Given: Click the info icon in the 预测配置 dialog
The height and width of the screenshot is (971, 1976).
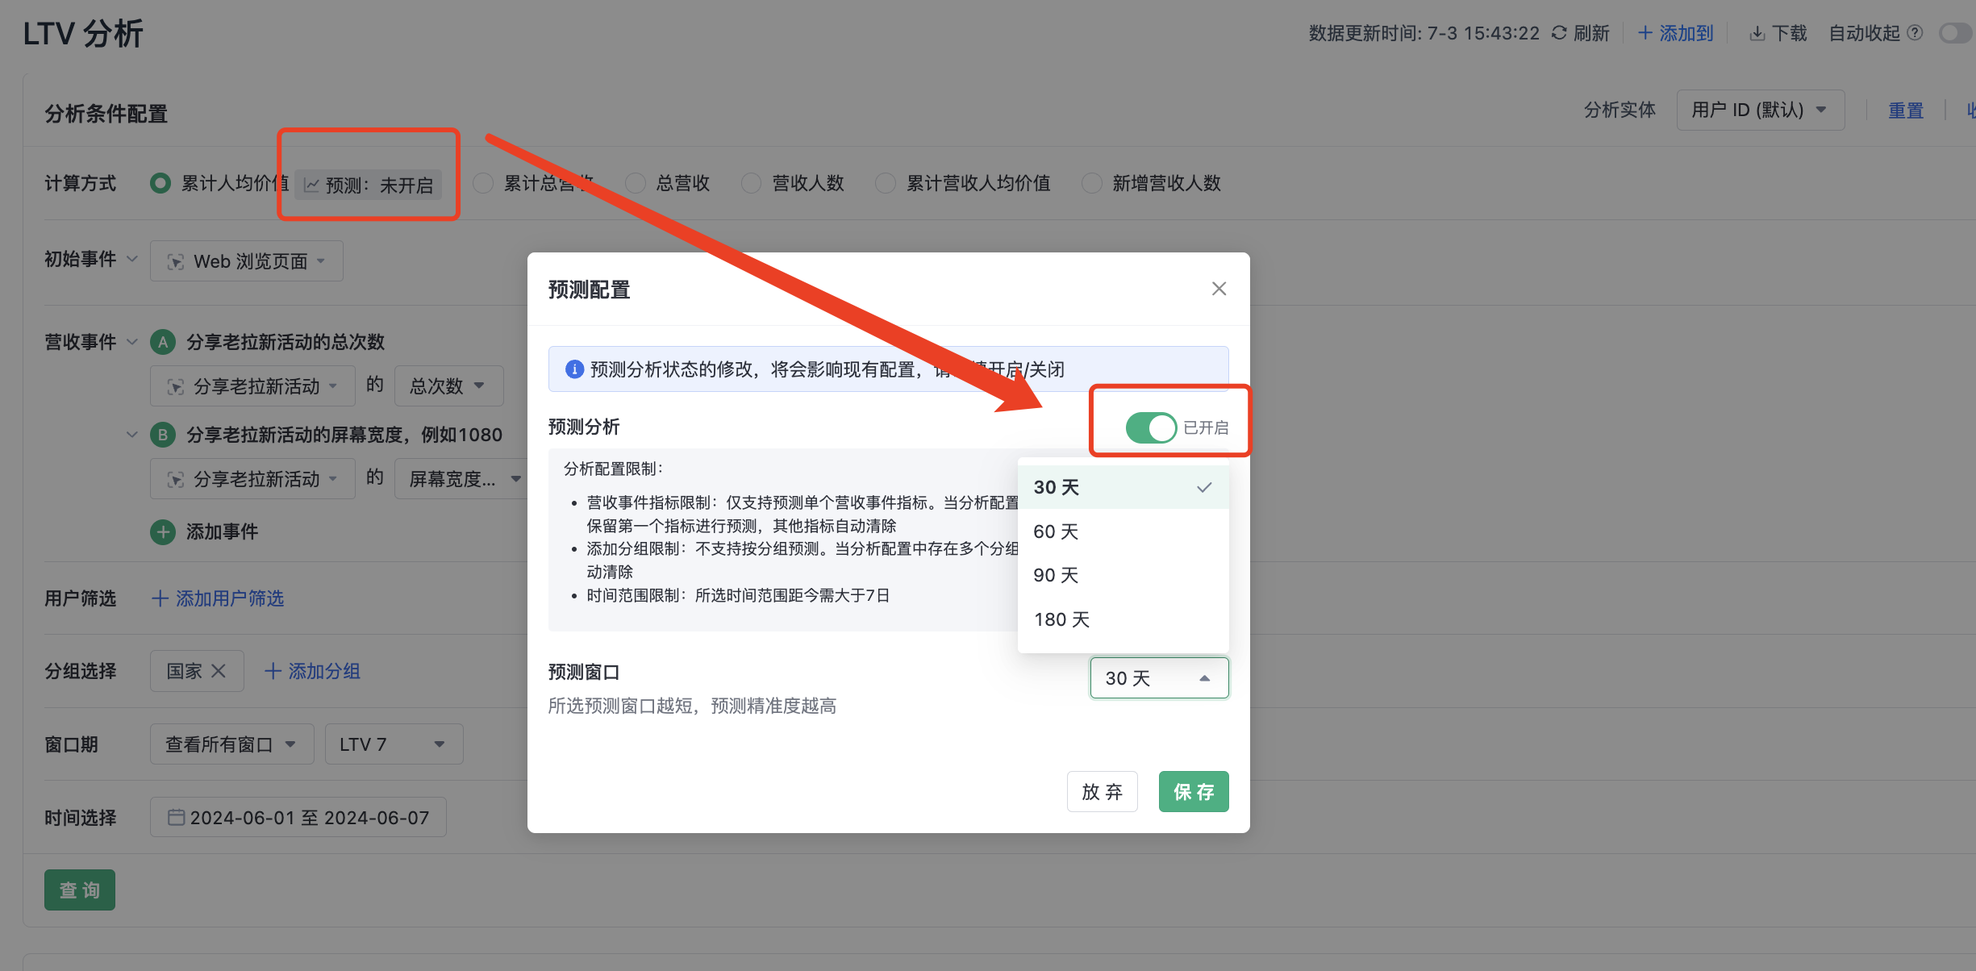Looking at the screenshot, I should point(573,369).
